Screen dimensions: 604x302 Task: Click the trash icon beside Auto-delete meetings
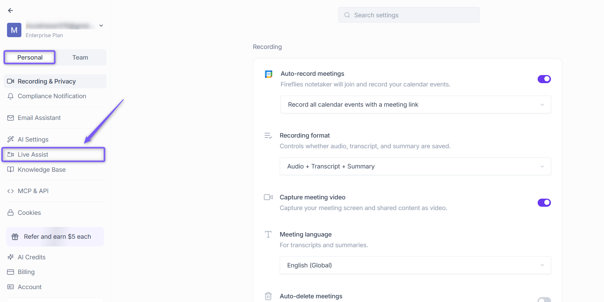[x=268, y=296]
